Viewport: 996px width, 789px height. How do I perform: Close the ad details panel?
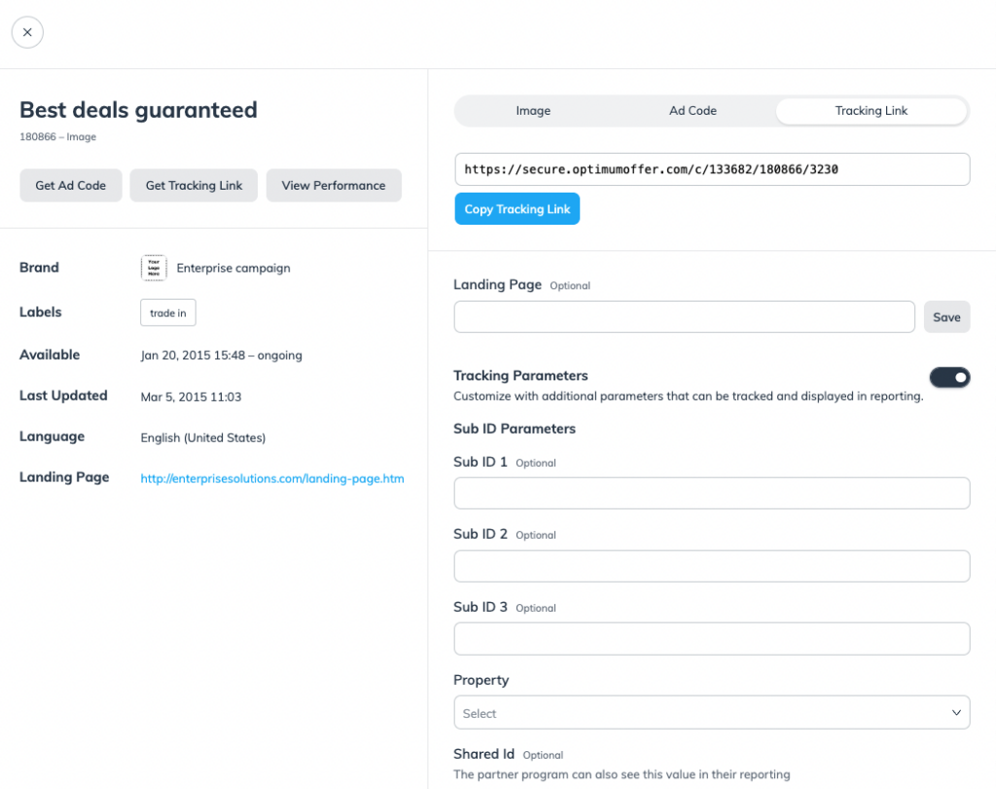pyautogui.click(x=27, y=32)
